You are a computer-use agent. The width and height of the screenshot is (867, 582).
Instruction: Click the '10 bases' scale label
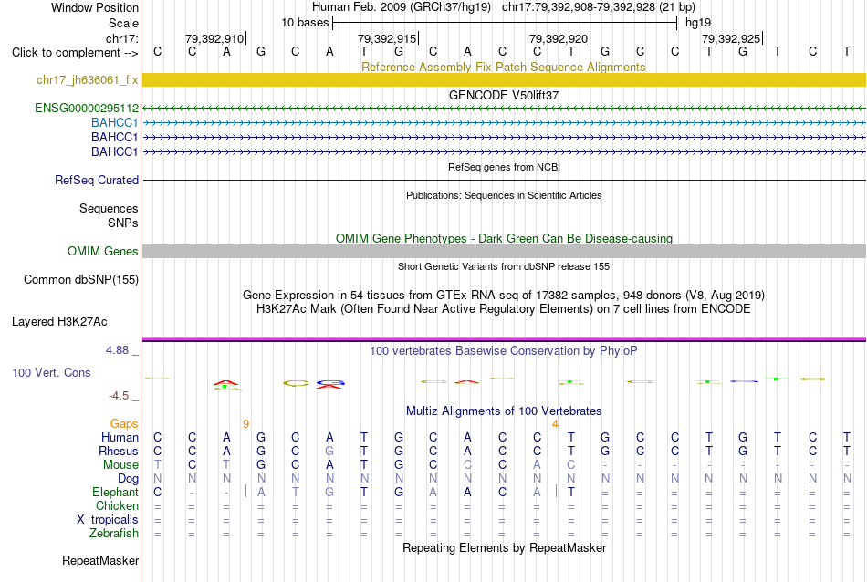[x=305, y=23]
